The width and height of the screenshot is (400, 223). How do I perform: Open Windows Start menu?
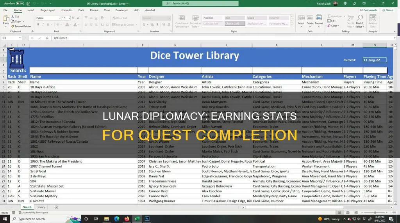click(x=5, y=219)
